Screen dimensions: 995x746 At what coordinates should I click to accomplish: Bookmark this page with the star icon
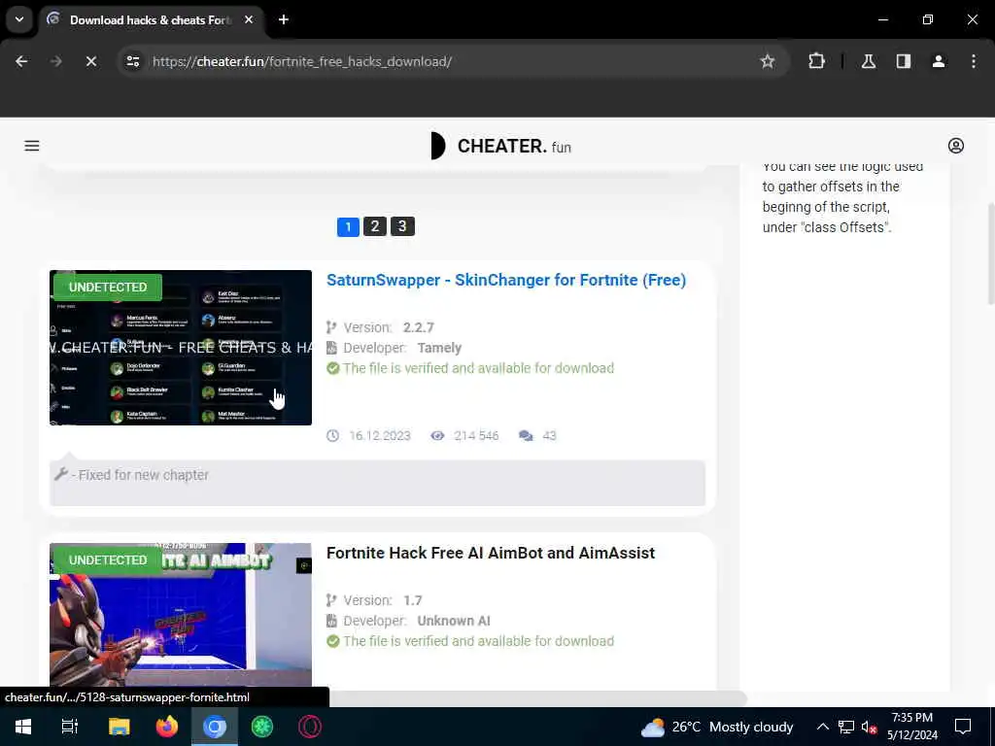click(x=768, y=61)
